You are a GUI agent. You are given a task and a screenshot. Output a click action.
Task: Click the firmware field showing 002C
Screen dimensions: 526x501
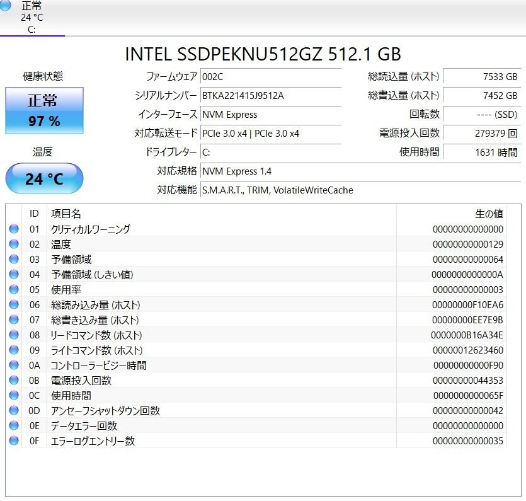271,77
